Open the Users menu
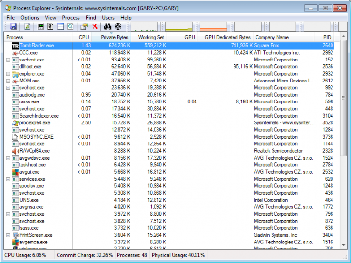The width and height of the screenshot is (351, 263). [x=108, y=18]
